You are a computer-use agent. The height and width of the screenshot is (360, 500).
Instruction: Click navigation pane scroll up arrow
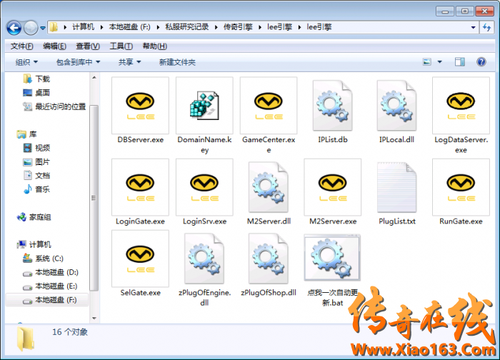pos(94,77)
